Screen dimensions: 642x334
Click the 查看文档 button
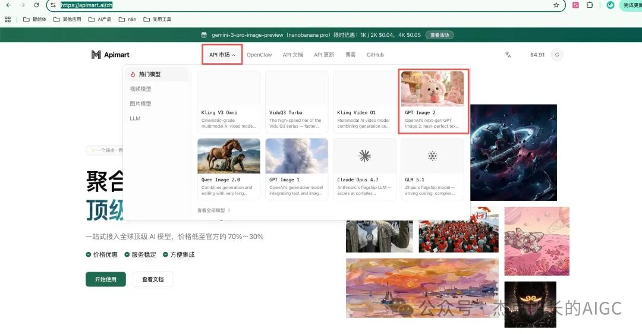click(153, 279)
